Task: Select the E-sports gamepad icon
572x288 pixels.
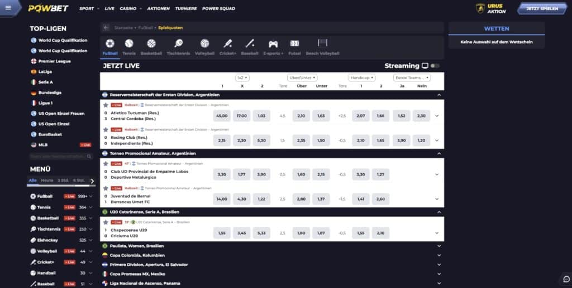Action: [273, 43]
